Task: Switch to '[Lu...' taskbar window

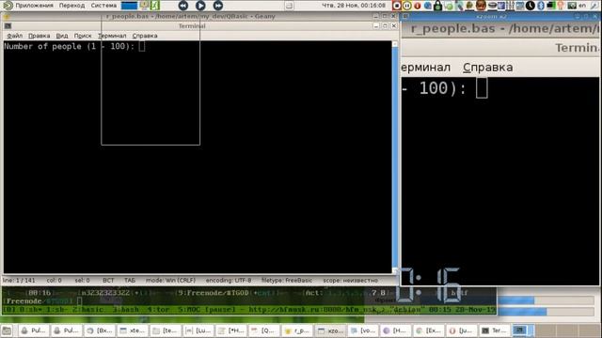Action: coord(198,330)
